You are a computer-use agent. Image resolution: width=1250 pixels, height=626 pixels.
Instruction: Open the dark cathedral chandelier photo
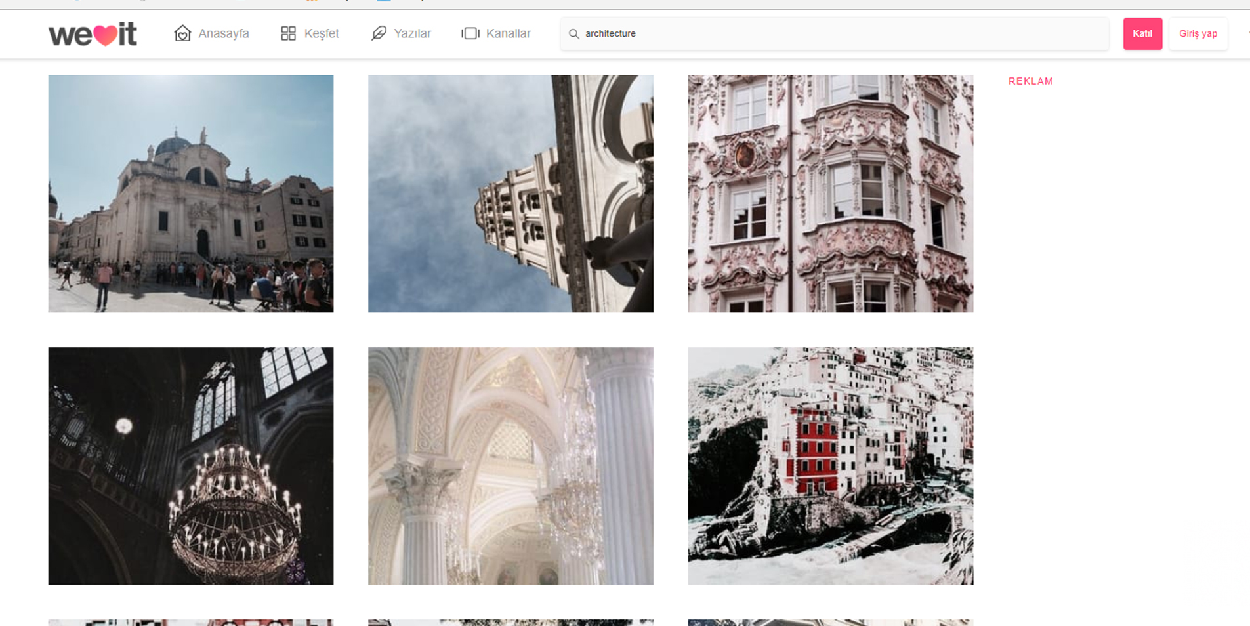click(190, 466)
